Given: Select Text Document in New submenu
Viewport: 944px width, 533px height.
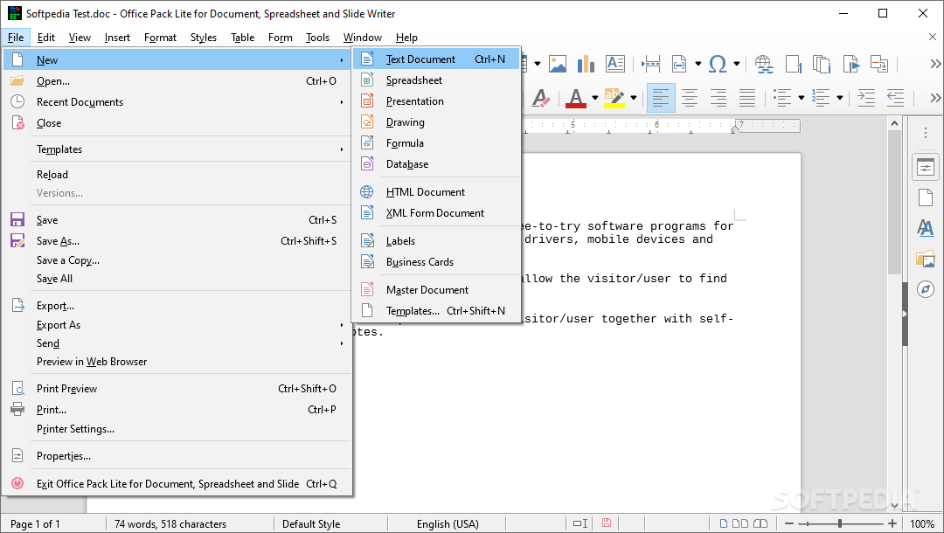Looking at the screenshot, I should tap(436, 59).
